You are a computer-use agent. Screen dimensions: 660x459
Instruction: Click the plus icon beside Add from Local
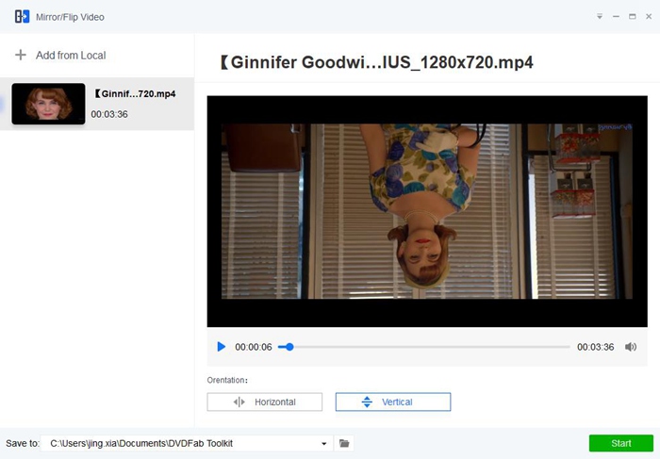point(20,55)
